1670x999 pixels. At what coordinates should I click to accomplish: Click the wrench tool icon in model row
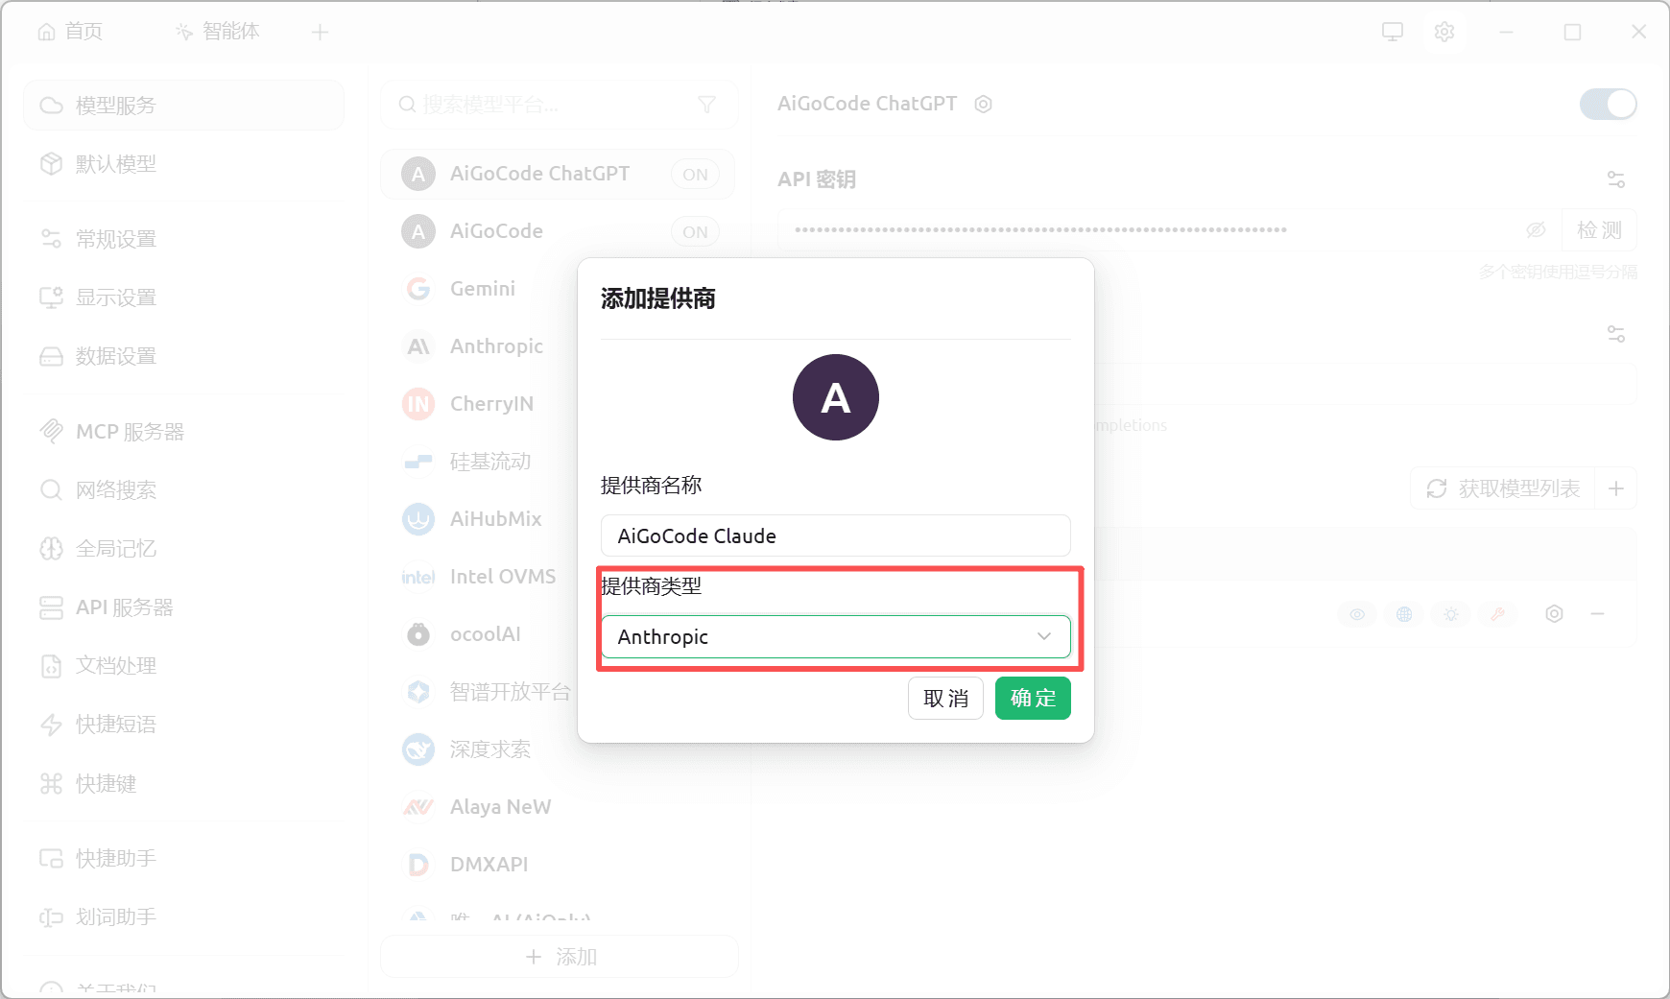[x=1498, y=614]
